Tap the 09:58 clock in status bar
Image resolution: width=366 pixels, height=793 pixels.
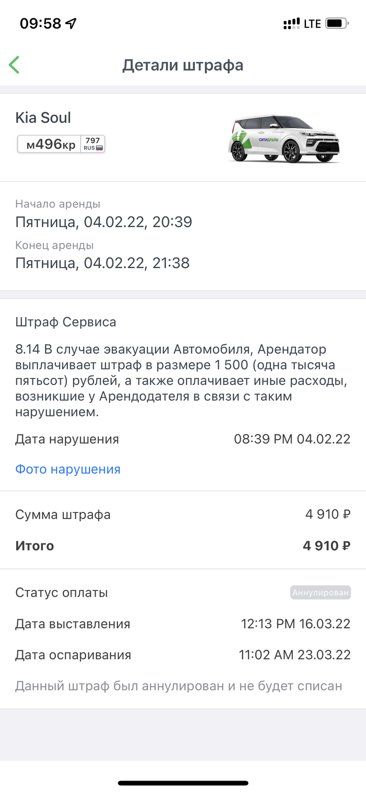tap(40, 24)
